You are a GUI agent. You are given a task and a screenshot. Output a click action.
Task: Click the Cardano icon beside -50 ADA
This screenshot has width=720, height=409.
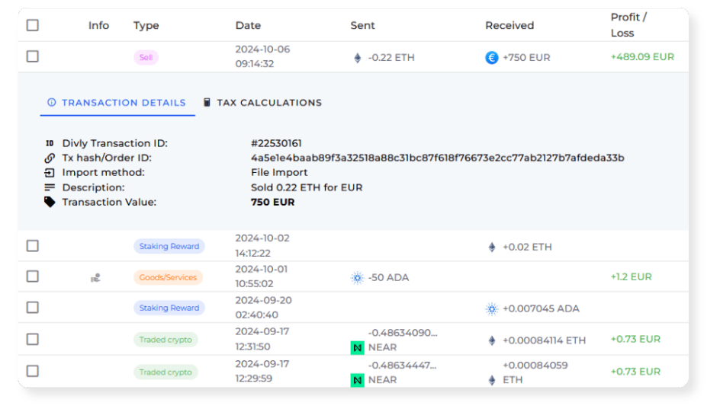pos(357,278)
